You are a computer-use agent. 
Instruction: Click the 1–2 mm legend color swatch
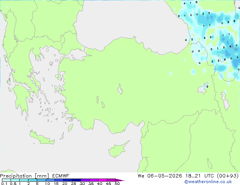(24, 180)
